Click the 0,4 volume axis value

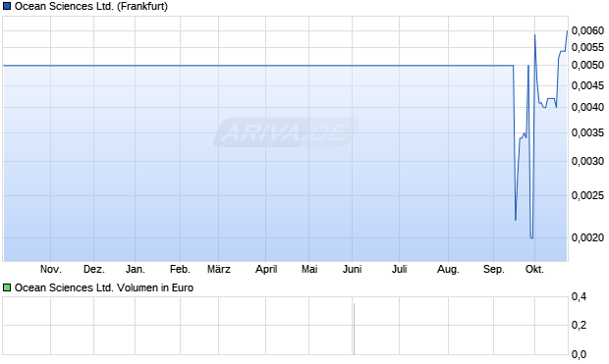(x=579, y=297)
